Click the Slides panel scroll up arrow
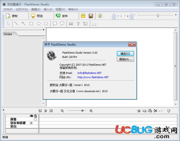 [x=43, y=38]
